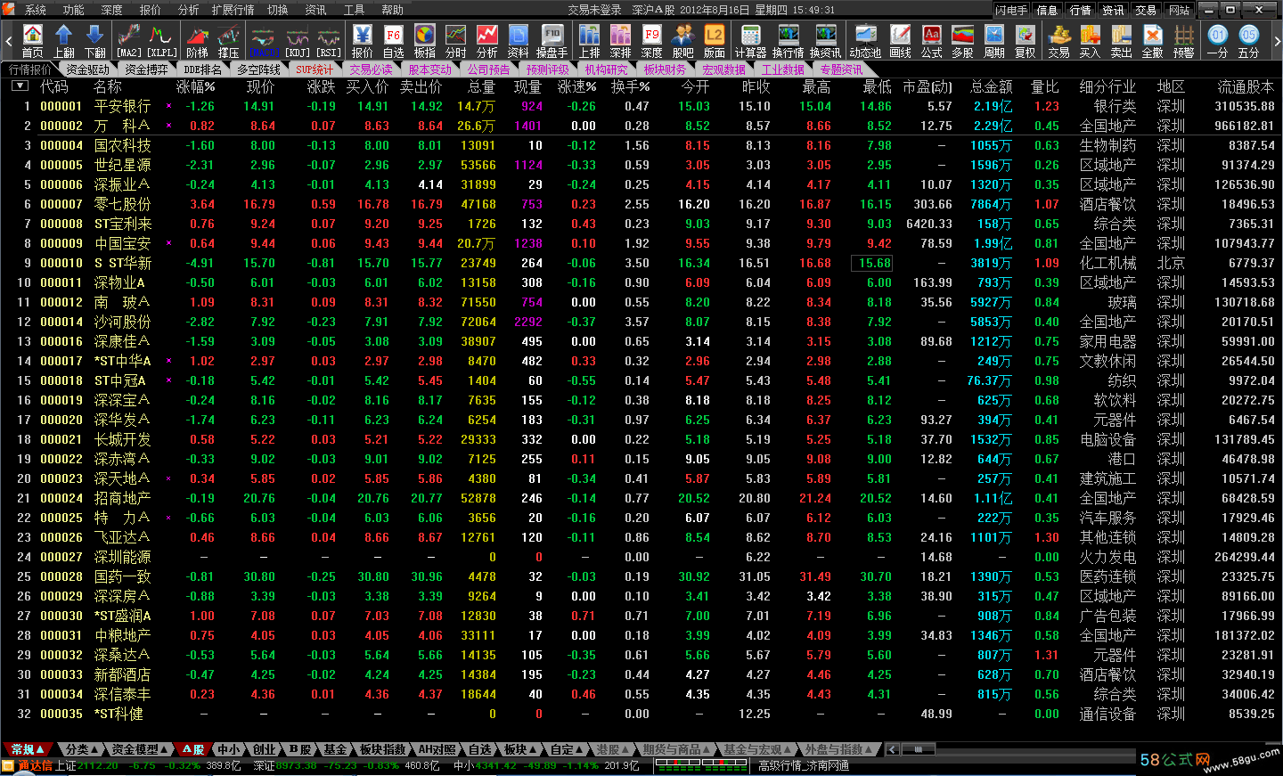Open the 版面 L2 layout icon
1283x776 pixels.
(x=715, y=41)
